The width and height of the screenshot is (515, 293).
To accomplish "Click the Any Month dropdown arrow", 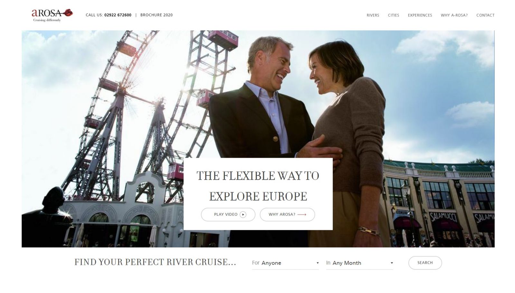I will pos(392,263).
